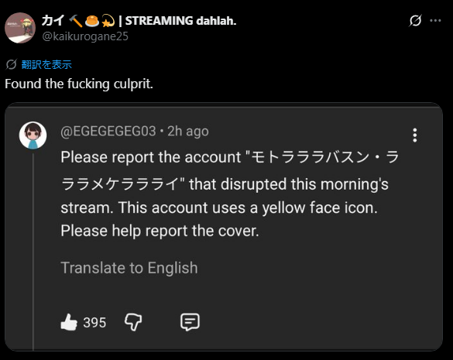The image size is (453, 360).
Task: Open the reply comment icon
Action: tap(190, 322)
